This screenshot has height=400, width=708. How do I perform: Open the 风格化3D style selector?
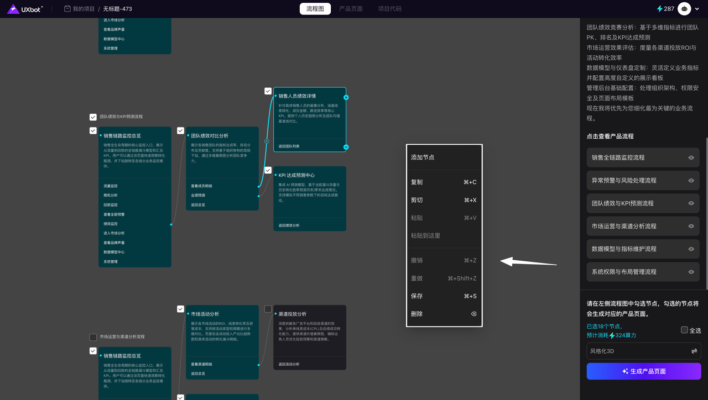(636, 351)
